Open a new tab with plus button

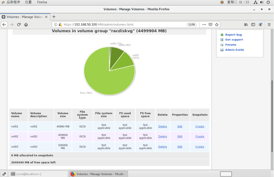[54, 17]
